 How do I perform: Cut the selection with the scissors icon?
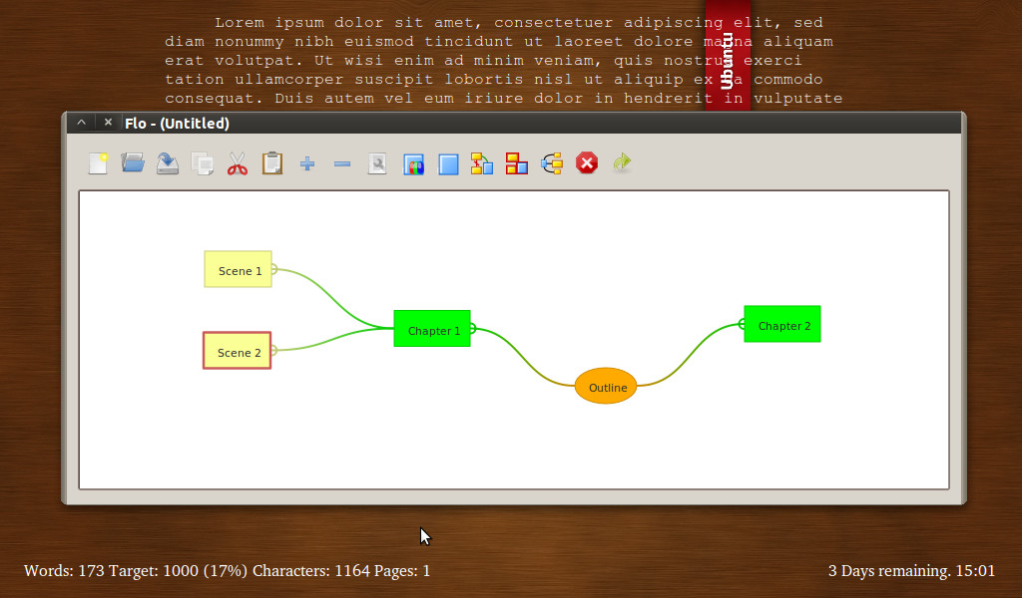pos(238,163)
